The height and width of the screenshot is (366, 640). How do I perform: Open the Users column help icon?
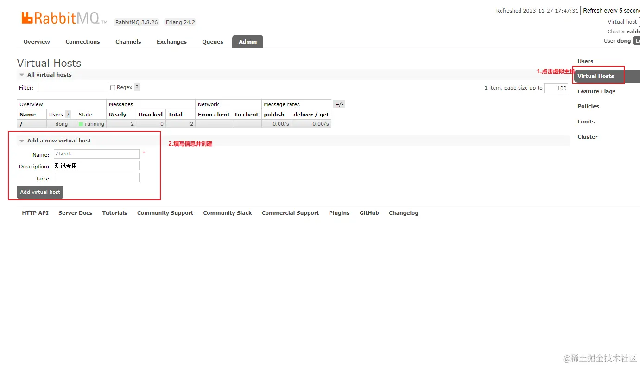click(x=68, y=115)
